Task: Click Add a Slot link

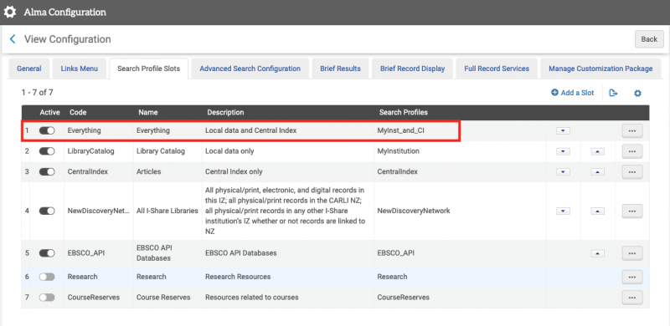Action: tap(573, 93)
